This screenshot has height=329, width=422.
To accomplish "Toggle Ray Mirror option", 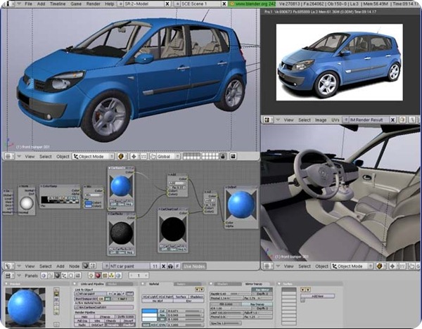I will 262,290.
